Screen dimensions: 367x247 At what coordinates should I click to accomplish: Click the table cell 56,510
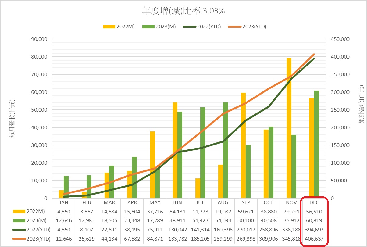point(314,212)
